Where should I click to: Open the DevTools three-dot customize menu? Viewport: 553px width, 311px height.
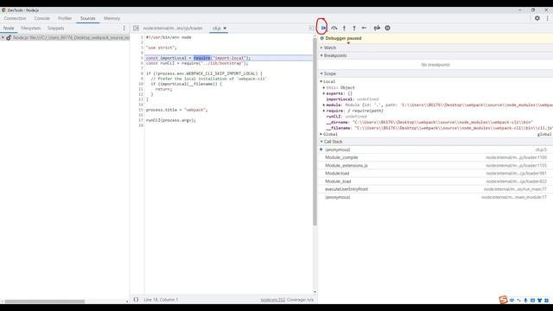click(547, 18)
